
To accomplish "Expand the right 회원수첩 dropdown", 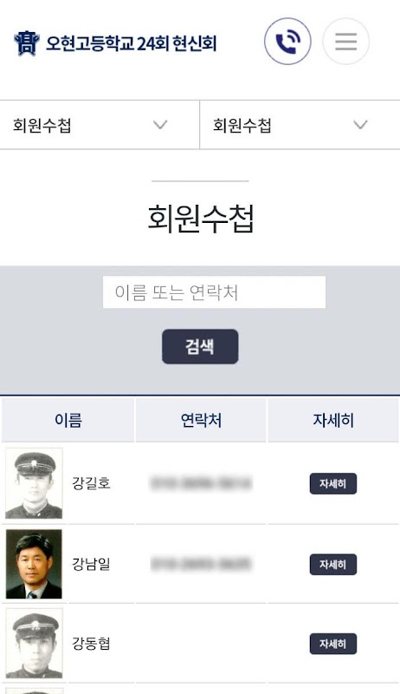I will pyautogui.click(x=300, y=125).
